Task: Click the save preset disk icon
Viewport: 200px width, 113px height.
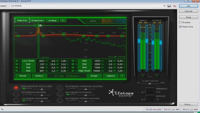Action: 169,6
